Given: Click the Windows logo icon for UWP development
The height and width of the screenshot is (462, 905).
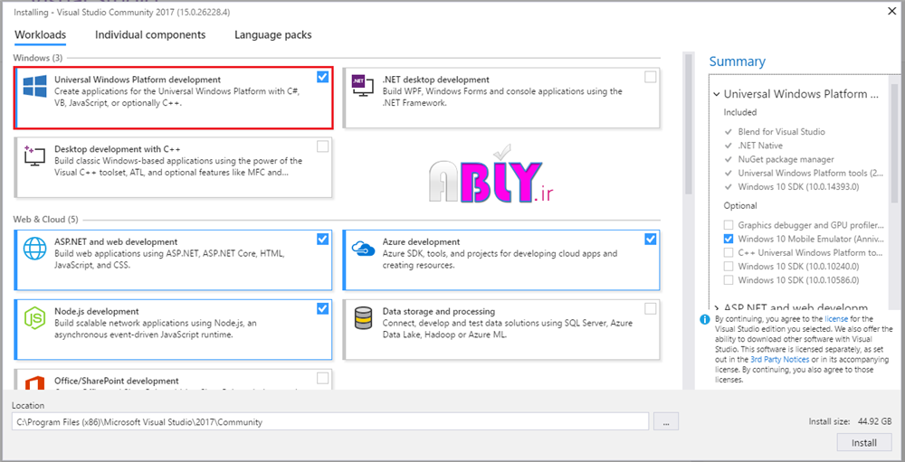Looking at the screenshot, I should (34, 86).
